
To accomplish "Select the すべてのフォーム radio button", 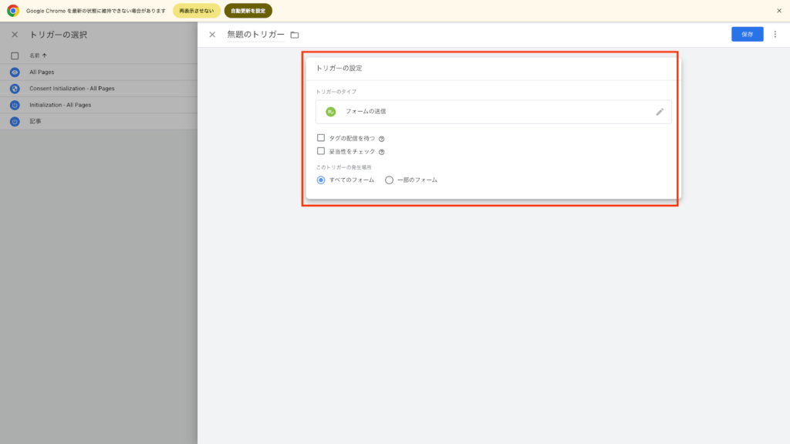I will [x=321, y=180].
